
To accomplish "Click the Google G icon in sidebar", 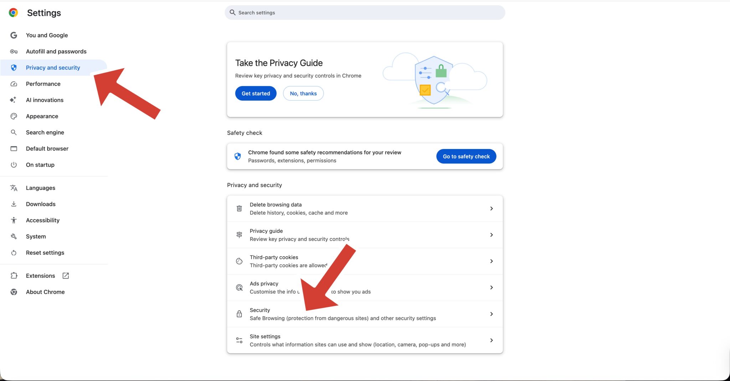I will 14,35.
